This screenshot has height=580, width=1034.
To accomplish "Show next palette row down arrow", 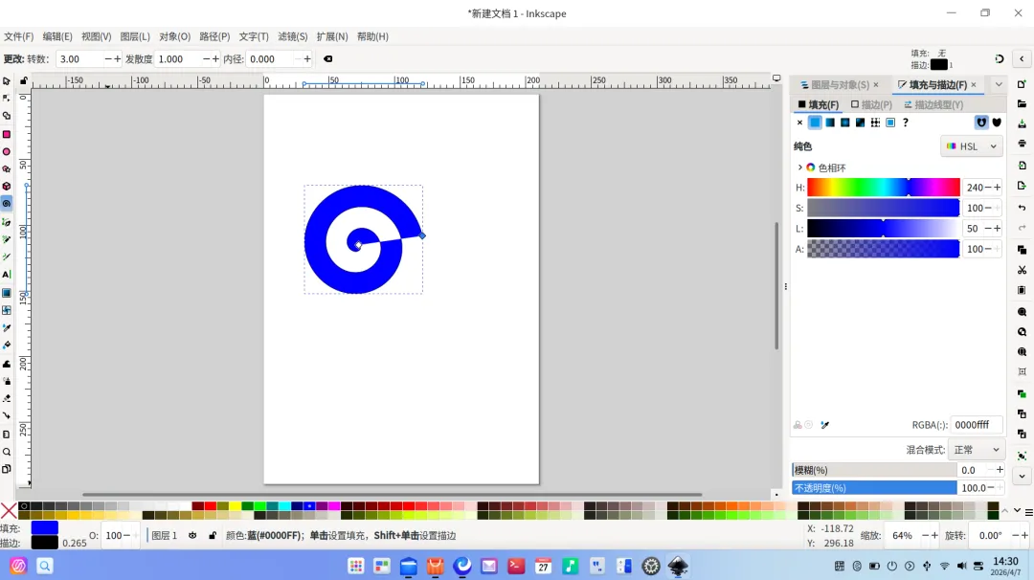I will [1017, 511].
